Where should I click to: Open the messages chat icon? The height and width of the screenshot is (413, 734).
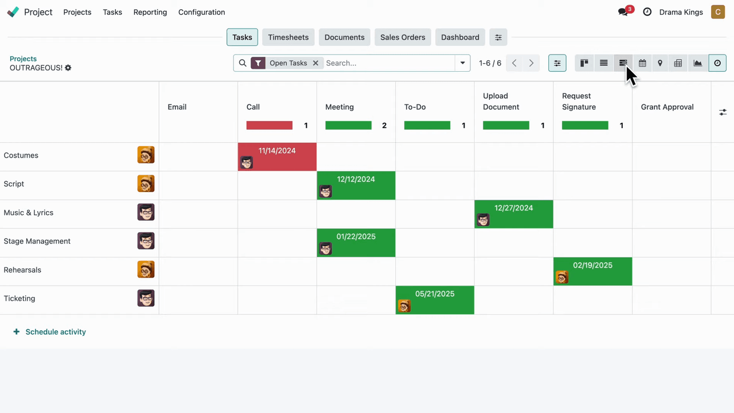623,12
